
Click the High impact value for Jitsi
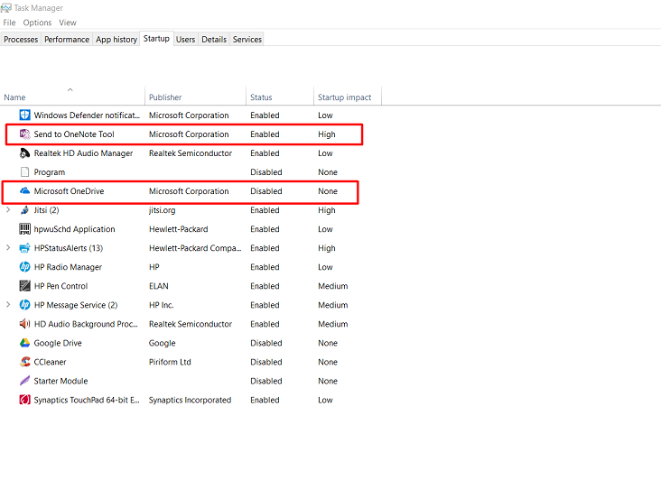point(327,209)
